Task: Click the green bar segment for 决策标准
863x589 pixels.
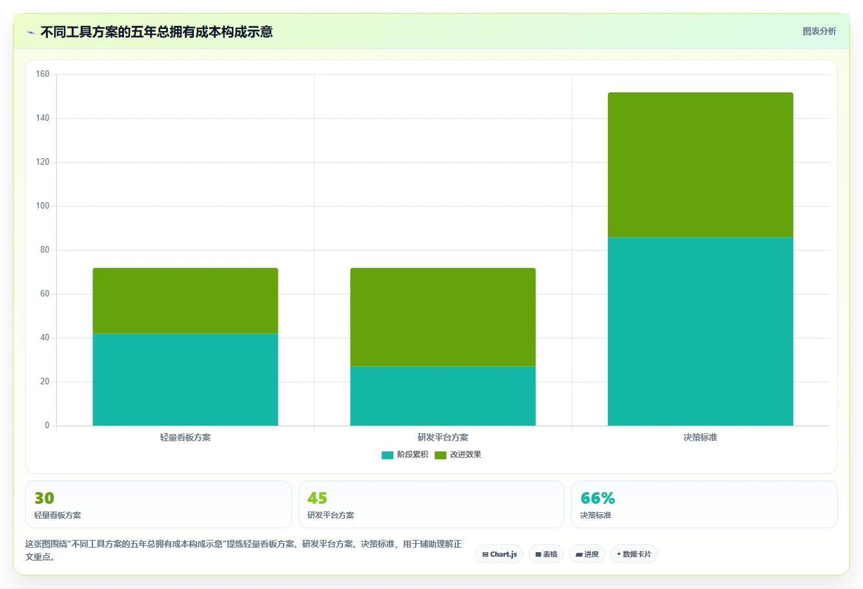Action: pos(700,165)
